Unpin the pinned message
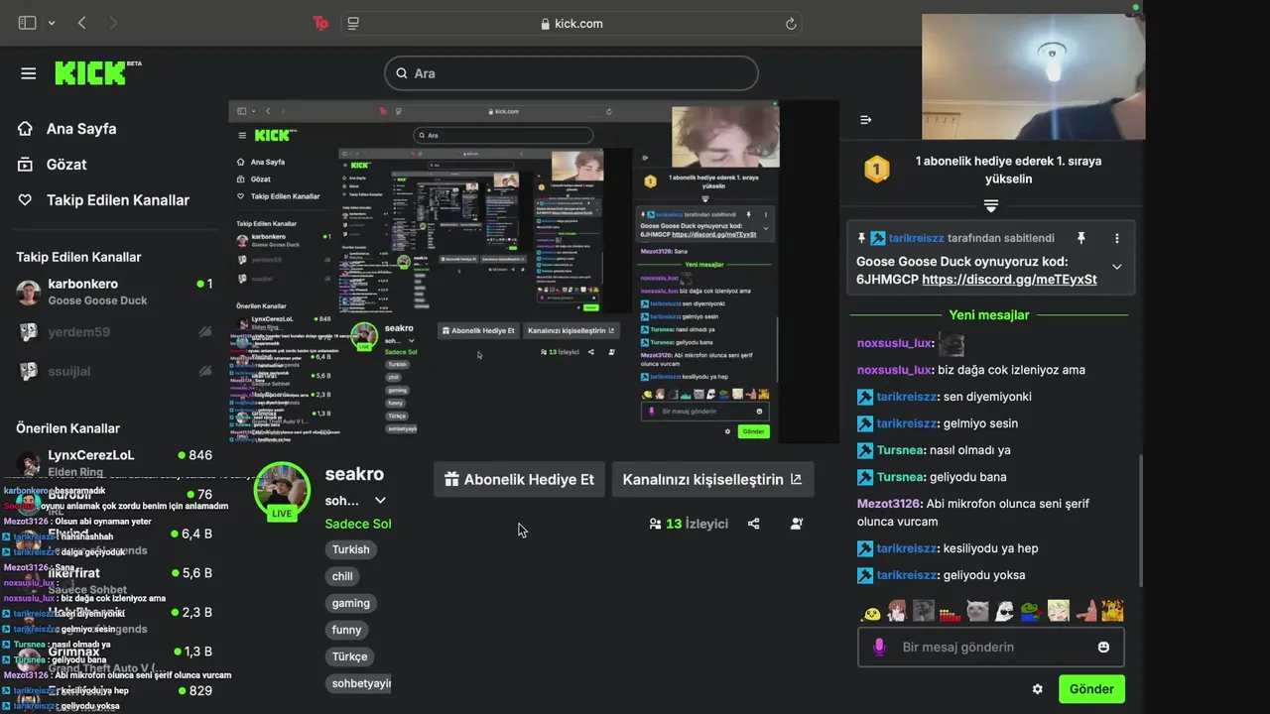Screen dimensions: 1270x714 point(1081,238)
